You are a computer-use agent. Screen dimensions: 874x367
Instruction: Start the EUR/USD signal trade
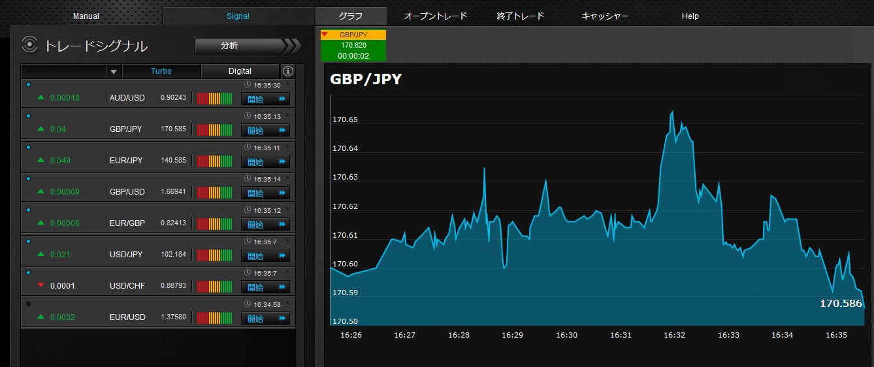265,318
